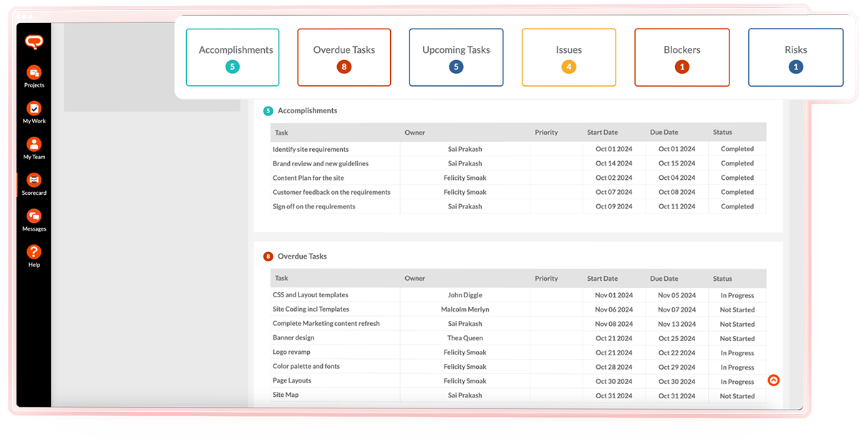Open task 'Content Plan for the site'
The width and height of the screenshot is (859, 442).
(x=309, y=178)
